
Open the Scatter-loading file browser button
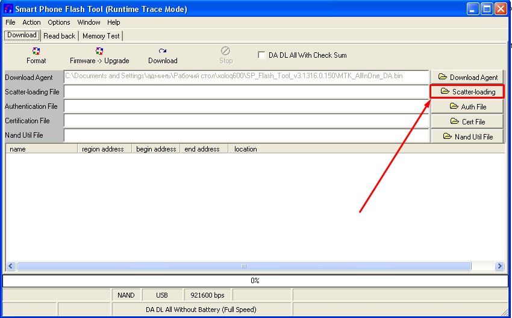click(x=467, y=91)
